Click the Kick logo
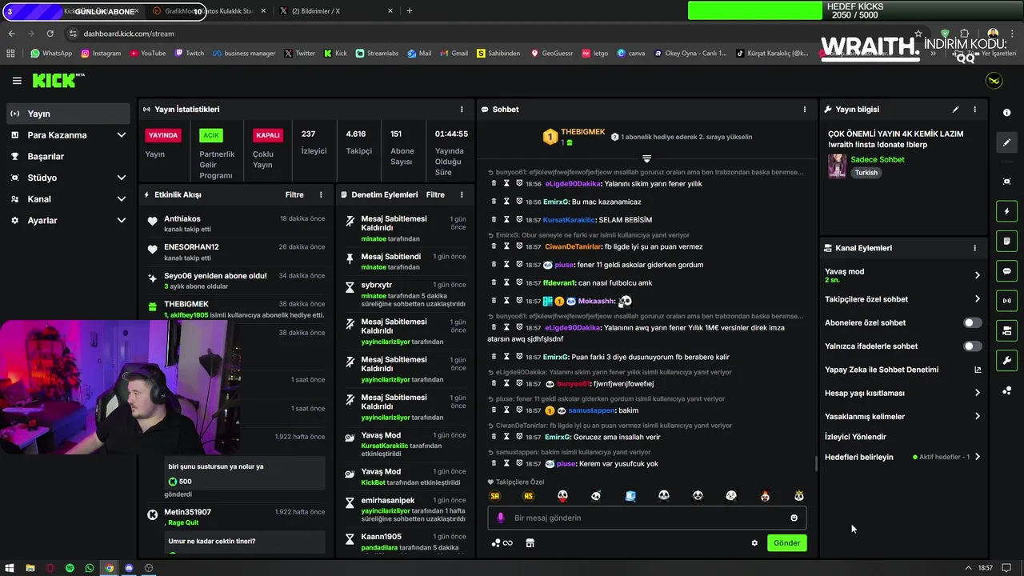1024x576 pixels. tap(58, 80)
